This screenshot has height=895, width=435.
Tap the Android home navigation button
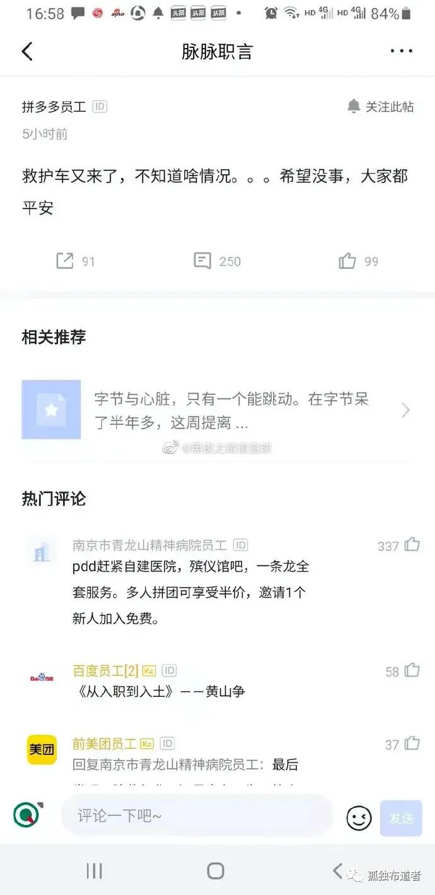tap(216, 871)
